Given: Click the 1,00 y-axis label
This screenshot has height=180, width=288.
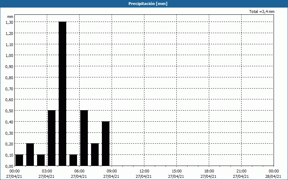Looking at the screenshot, I should [x=9, y=55].
